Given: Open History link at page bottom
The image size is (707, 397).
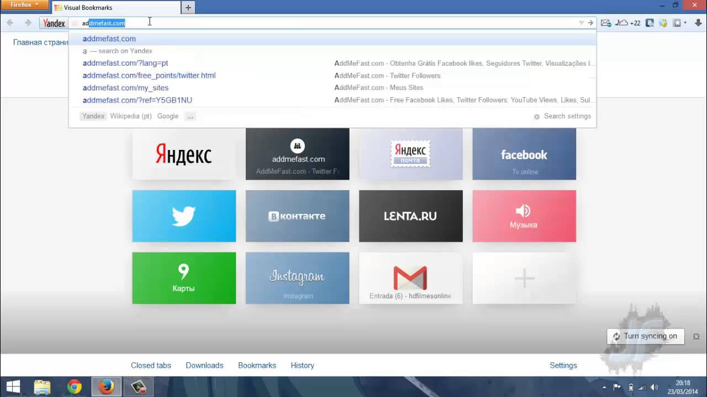Looking at the screenshot, I should pyautogui.click(x=302, y=366).
